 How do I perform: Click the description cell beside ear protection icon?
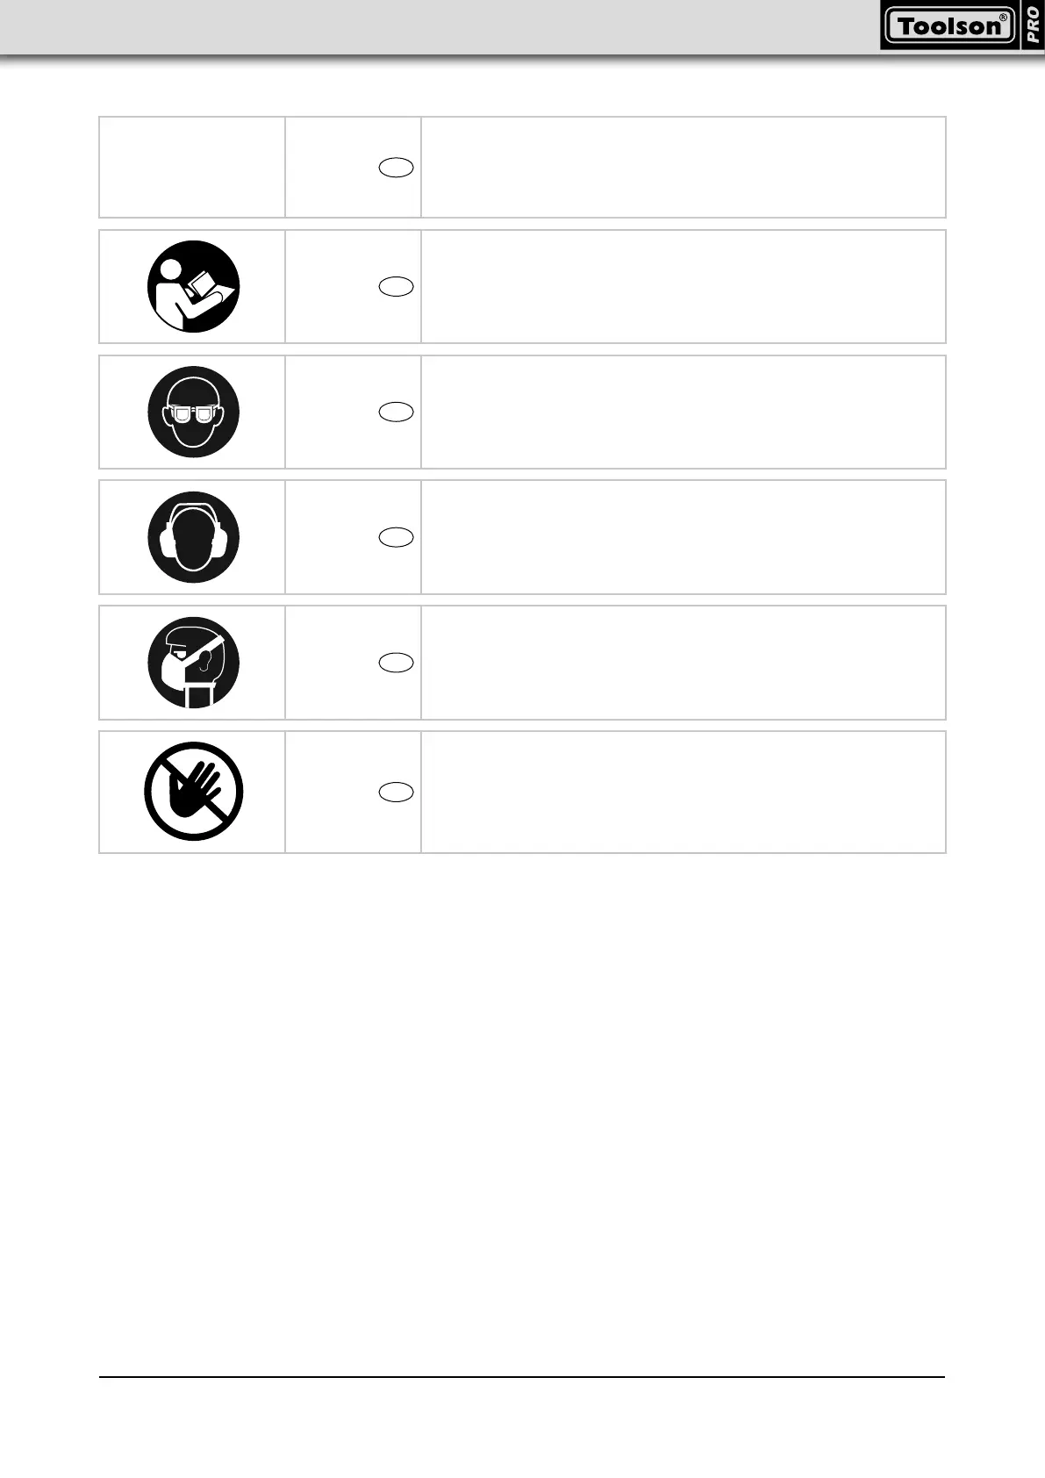pos(683,537)
